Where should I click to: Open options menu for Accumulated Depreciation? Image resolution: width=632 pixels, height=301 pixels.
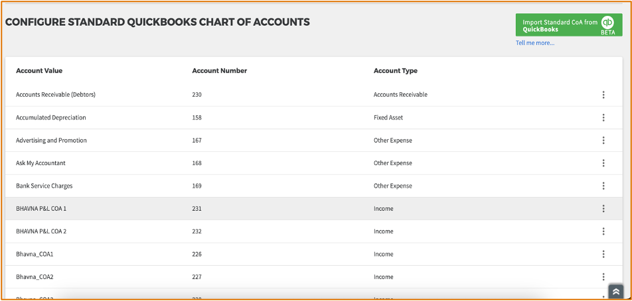point(603,117)
